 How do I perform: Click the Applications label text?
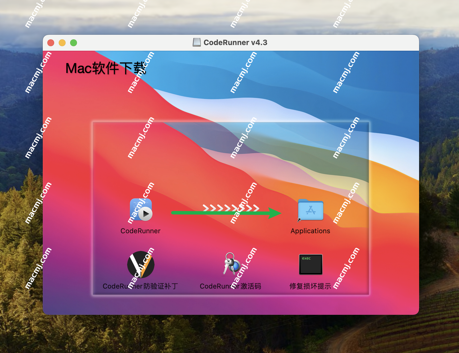point(310,231)
